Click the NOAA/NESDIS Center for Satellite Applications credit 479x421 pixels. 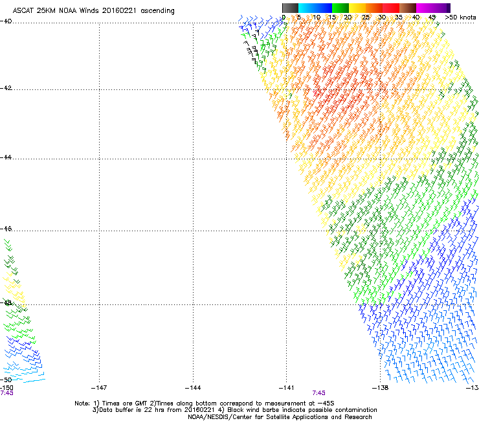280,417
